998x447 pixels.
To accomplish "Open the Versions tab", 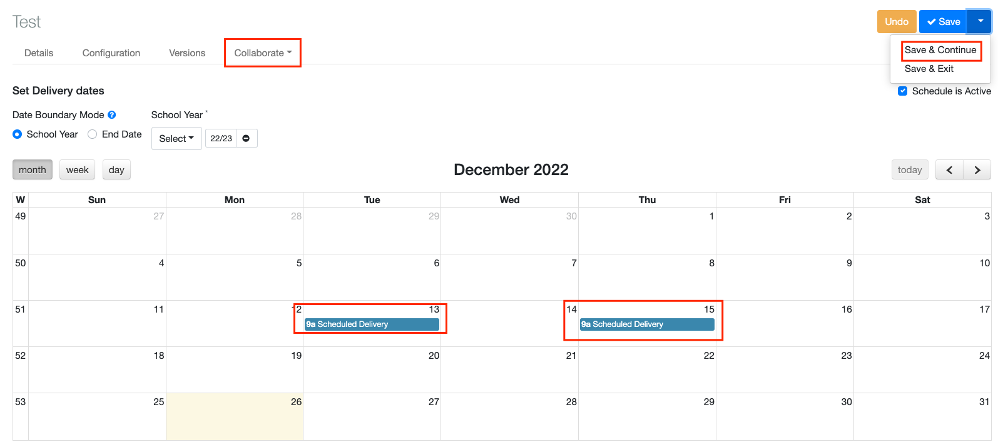I will pos(187,53).
